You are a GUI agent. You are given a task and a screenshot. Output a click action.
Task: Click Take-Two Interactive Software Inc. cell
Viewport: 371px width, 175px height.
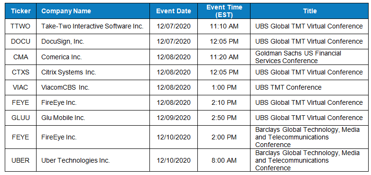click(x=93, y=26)
